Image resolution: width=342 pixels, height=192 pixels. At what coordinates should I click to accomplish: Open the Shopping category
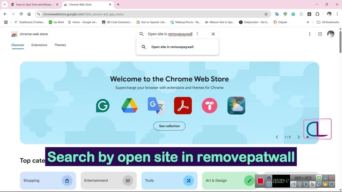point(48,181)
